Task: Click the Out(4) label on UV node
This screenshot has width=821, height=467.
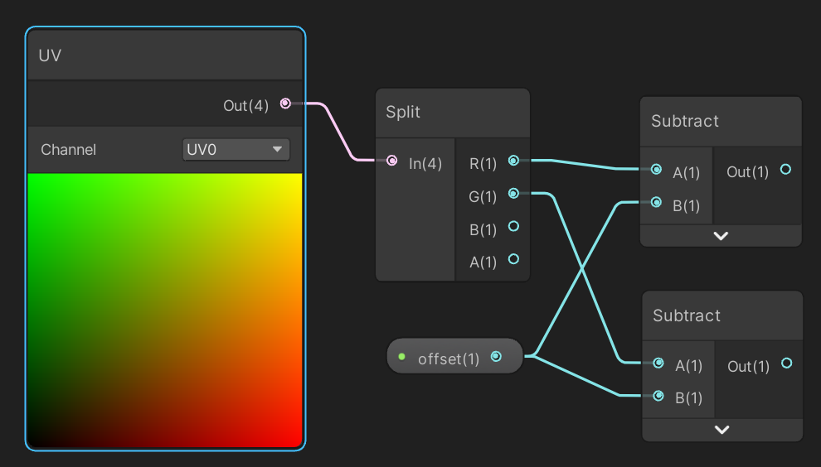Action: [x=245, y=106]
